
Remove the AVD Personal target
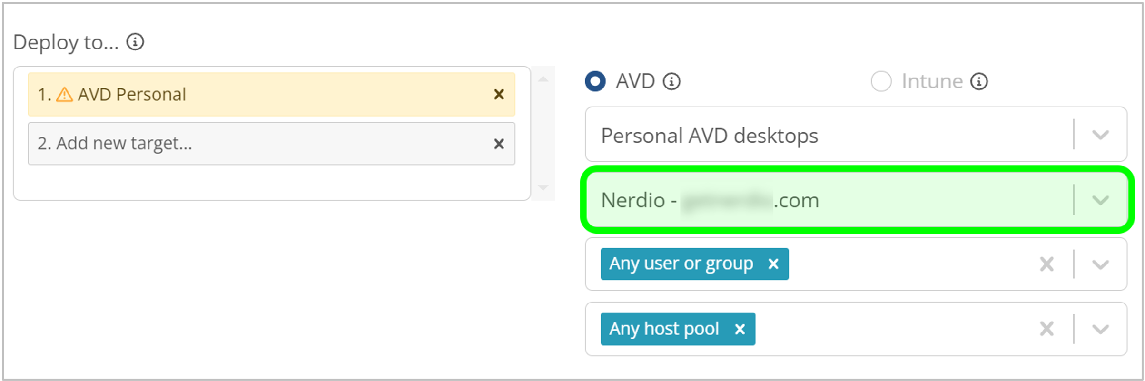click(x=499, y=94)
